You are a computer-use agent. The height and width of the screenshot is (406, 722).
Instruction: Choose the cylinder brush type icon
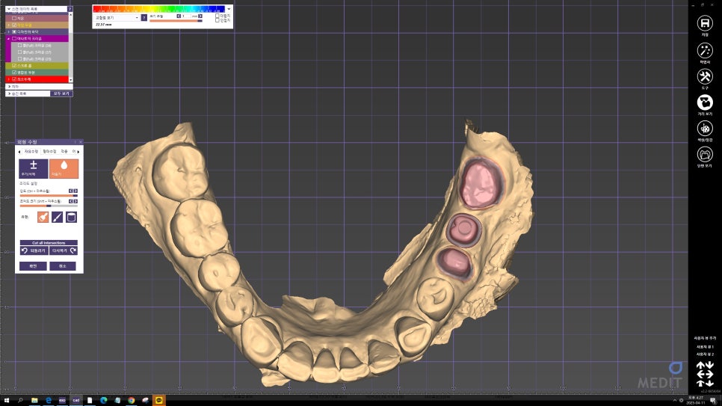point(71,218)
